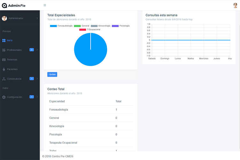Expand the Convocatoria submenu arrow
This screenshot has height=160, width=240.
[37, 79]
